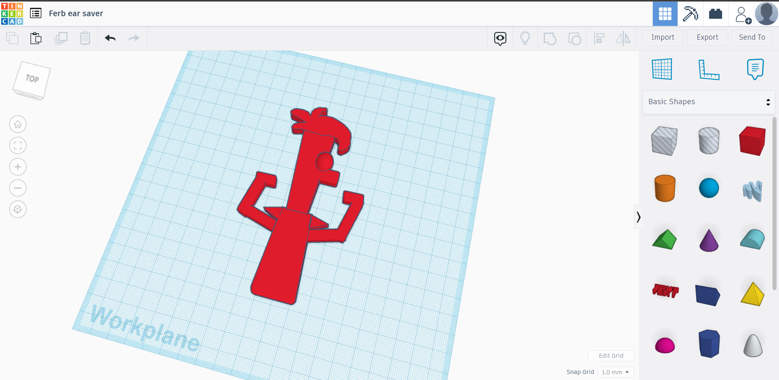
Task: Open the design list icon
Action: [x=36, y=13]
